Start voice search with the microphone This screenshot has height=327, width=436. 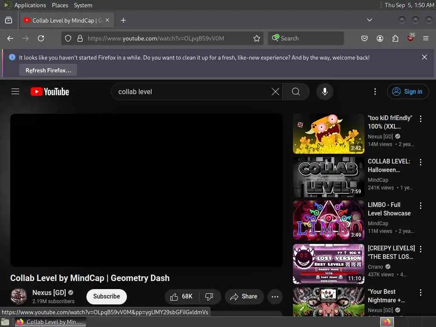pos(325,92)
